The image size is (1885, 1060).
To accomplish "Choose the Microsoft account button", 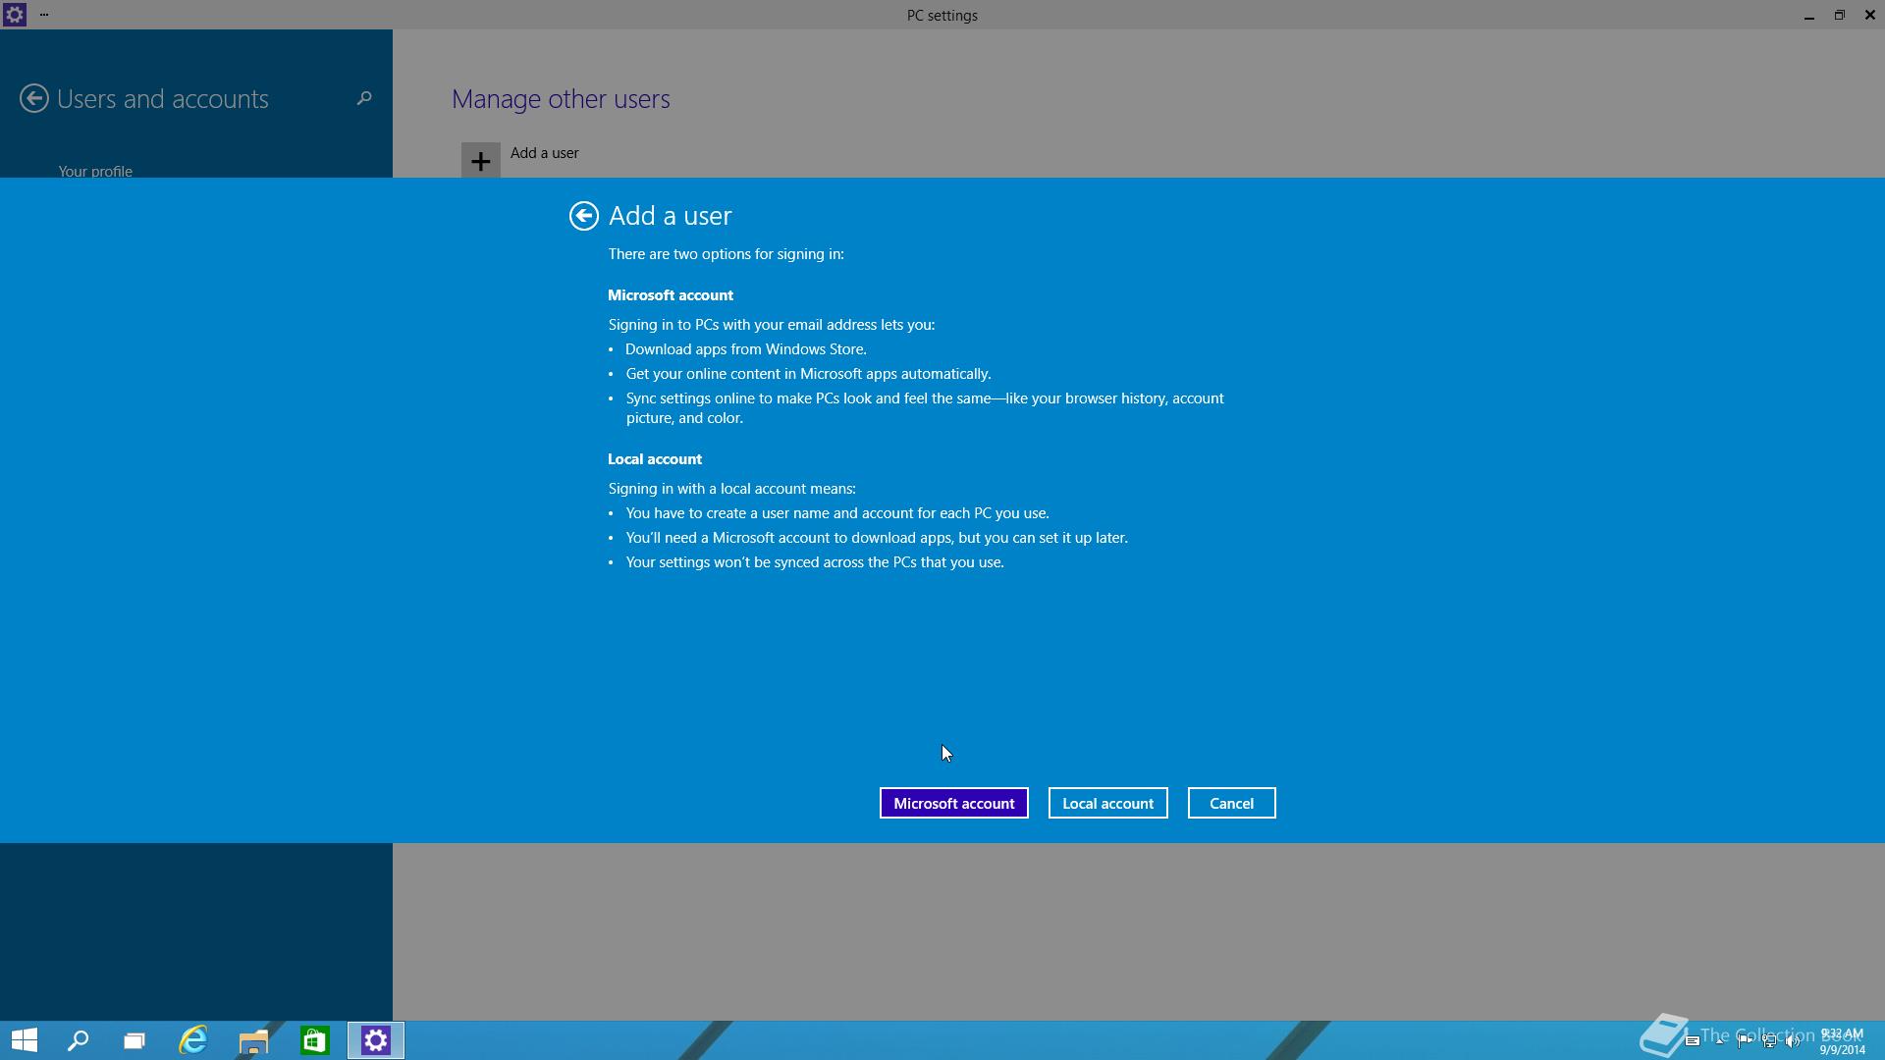I will tap(954, 803).
